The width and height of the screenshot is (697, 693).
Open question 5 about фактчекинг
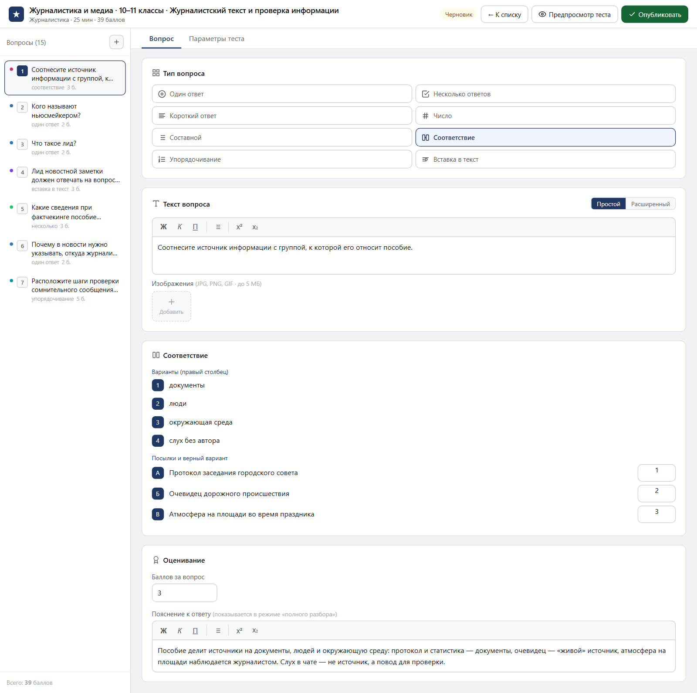click(65, 216)
